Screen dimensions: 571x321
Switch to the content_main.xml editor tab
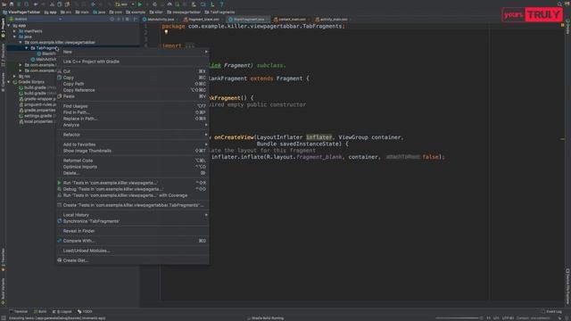(291, 20)
